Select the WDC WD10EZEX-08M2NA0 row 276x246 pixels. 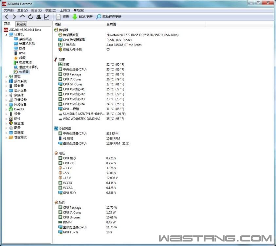point(91,119)
